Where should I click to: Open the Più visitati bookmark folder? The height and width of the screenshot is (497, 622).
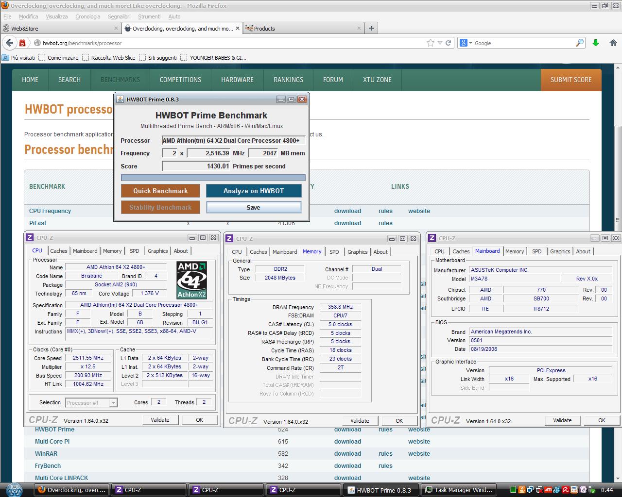[18, 57]
